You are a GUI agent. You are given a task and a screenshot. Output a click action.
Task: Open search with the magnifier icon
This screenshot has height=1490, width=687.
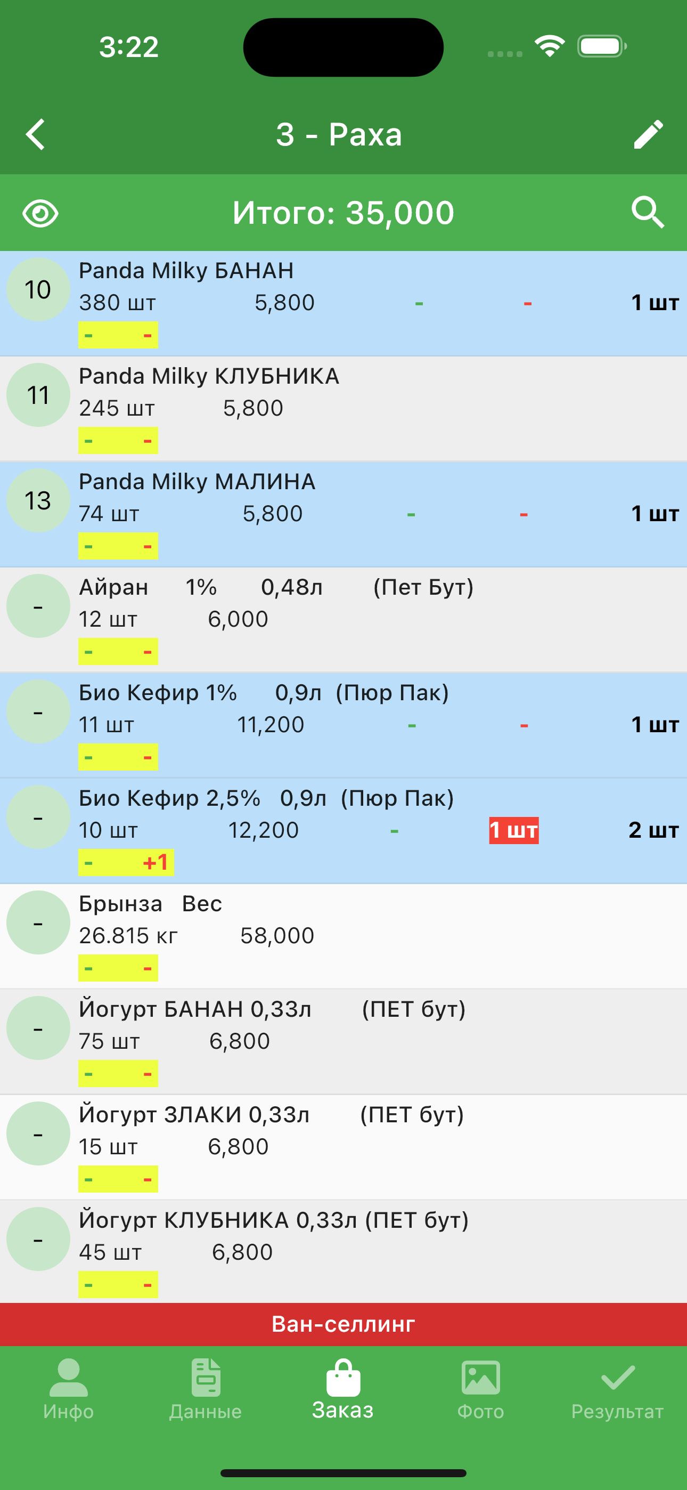(648, 212)
